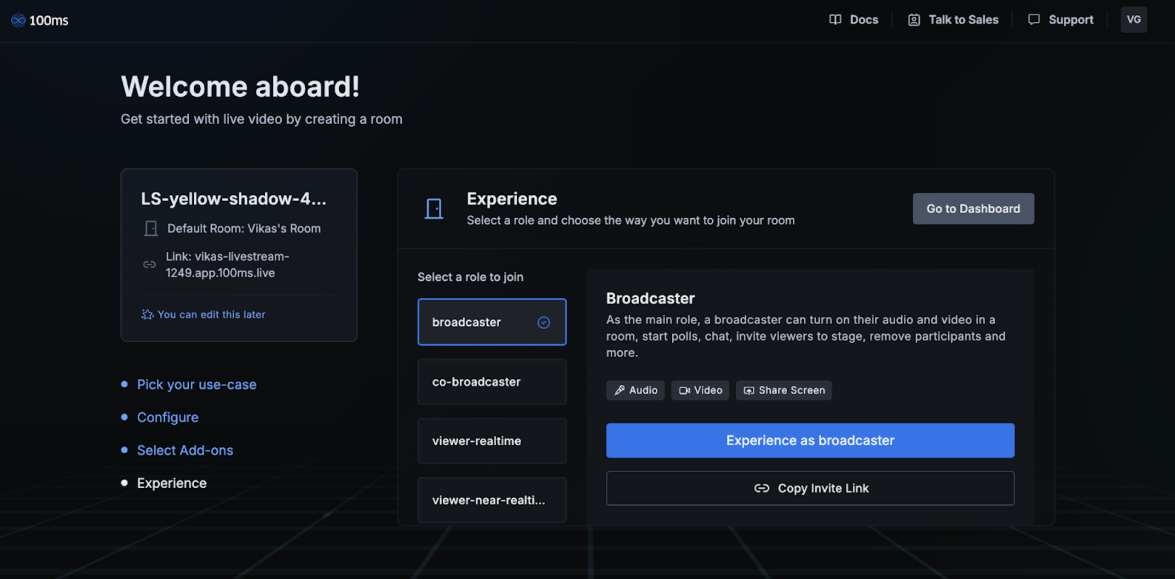This screenshot has height=579, width=1175.
Task: Click the link icon beside vikas-livestream link
Action: pos(149,265)
